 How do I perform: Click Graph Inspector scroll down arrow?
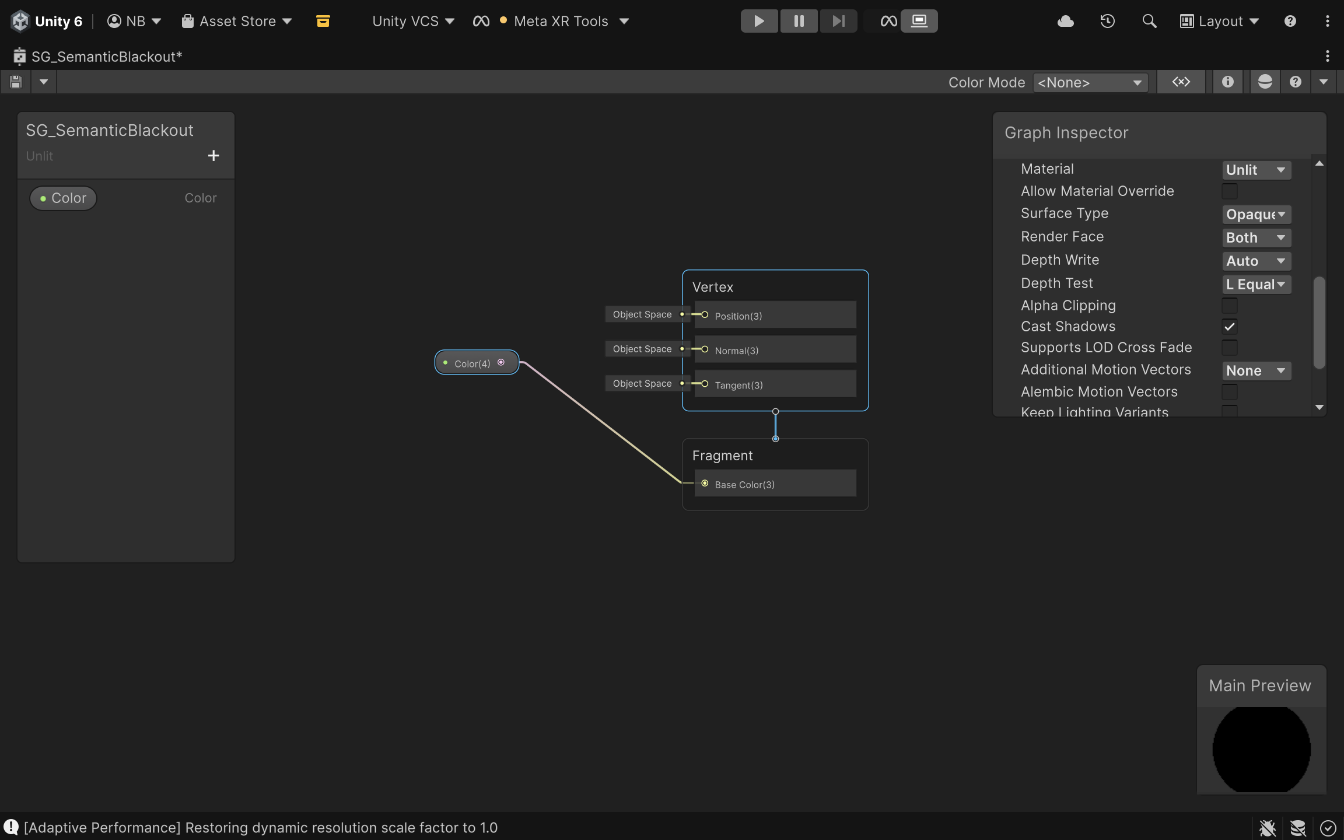[1319, 407]
